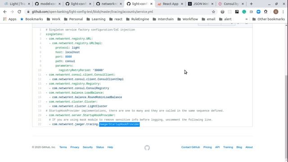Image resolution: width=288 pixels, height=162 pixels.
Task: Click the 'path: consul' code line
Action: coord(65,61)
